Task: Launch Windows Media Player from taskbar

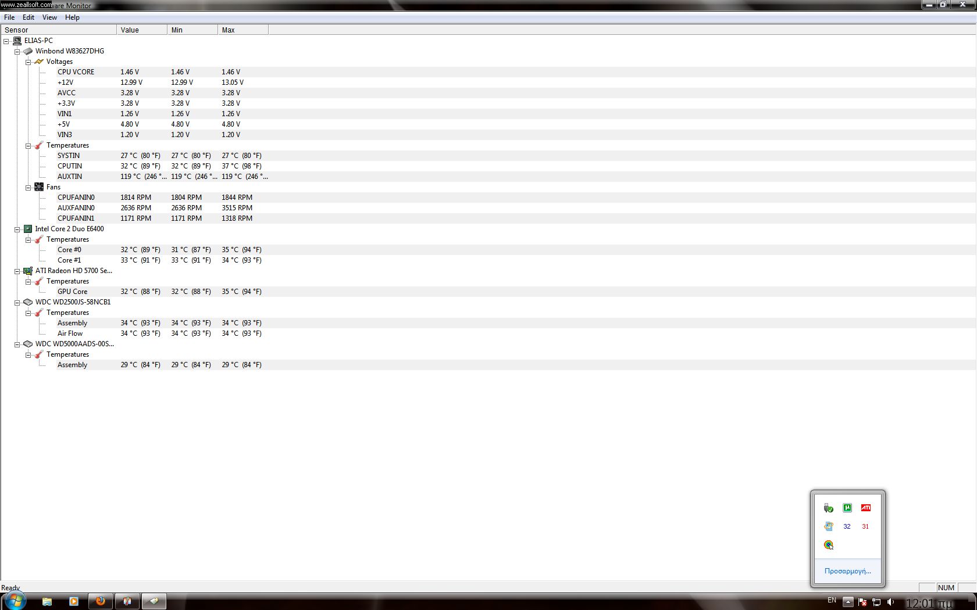Action: tap(74, 601)
